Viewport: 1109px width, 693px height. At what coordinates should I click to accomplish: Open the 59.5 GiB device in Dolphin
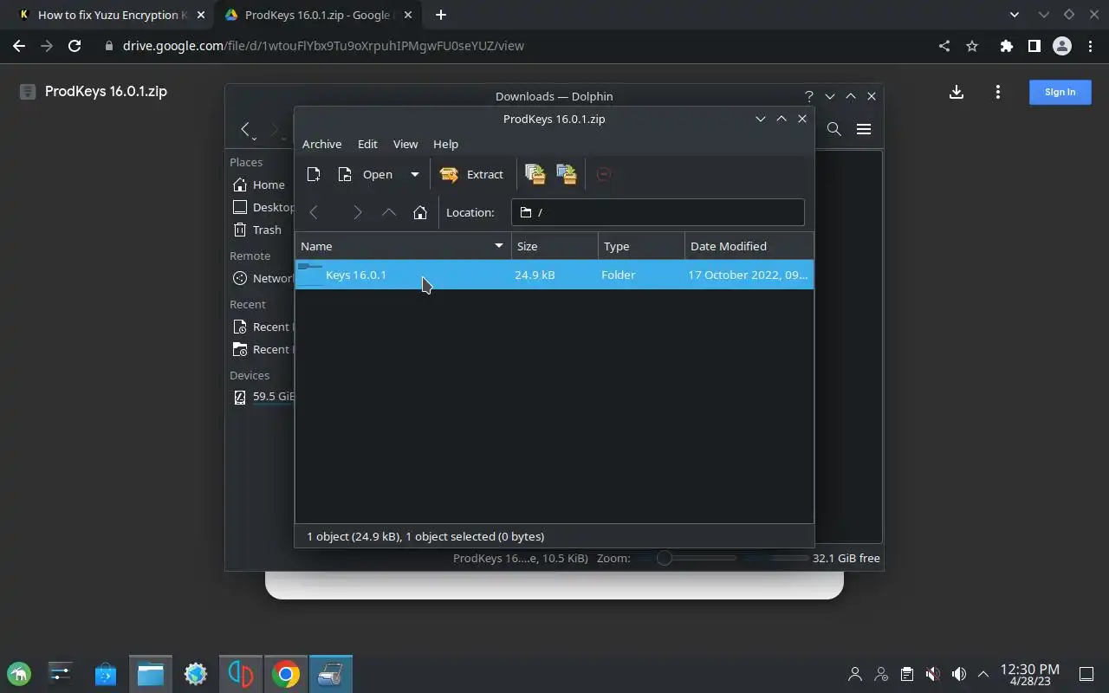[x=263, y=397]
